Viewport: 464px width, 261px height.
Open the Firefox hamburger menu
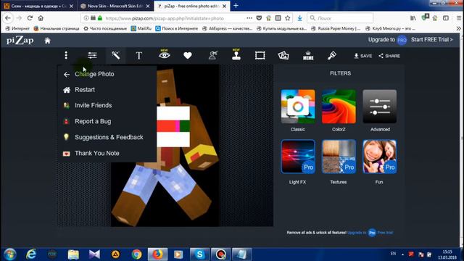(x=459, y=18)
